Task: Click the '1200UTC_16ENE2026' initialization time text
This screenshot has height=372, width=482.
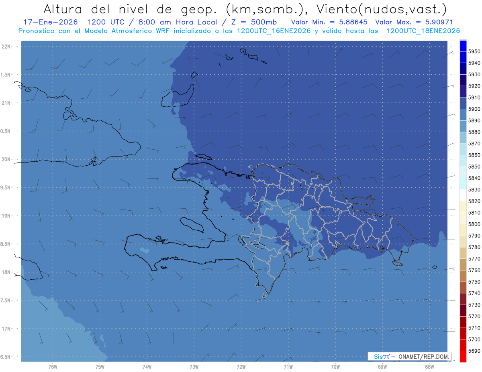Action: pyautogui.click(x=274, y=31)
